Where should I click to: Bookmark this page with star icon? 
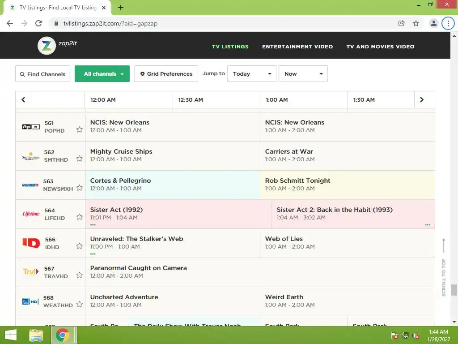pos(416,23)
